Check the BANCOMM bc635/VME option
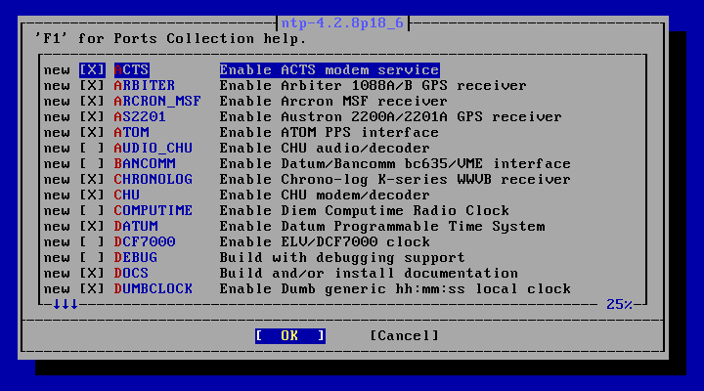The height and width of the screenshot is (391, 704). (x=92, y=164)
